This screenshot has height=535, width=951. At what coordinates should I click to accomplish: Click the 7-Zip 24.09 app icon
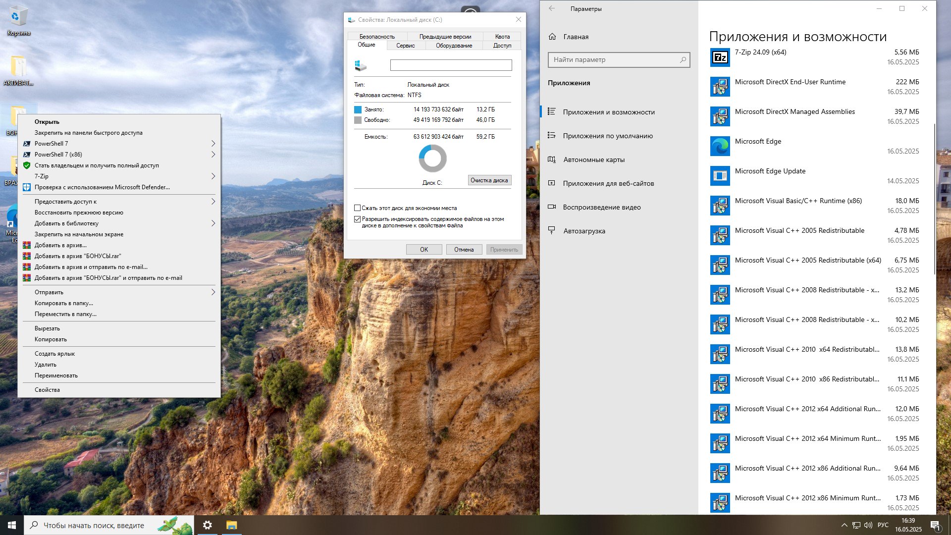click(720, 57)
